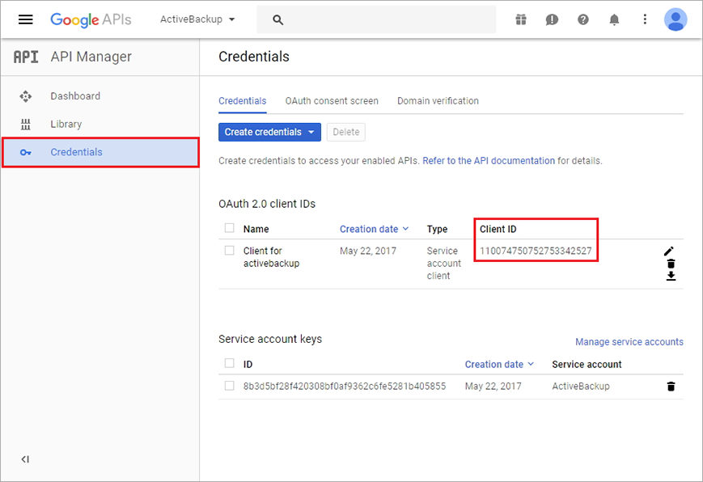Switch to OAuth consent screen tab
The width and height of the screenshot is (703, 482).
tap(332, 101)
